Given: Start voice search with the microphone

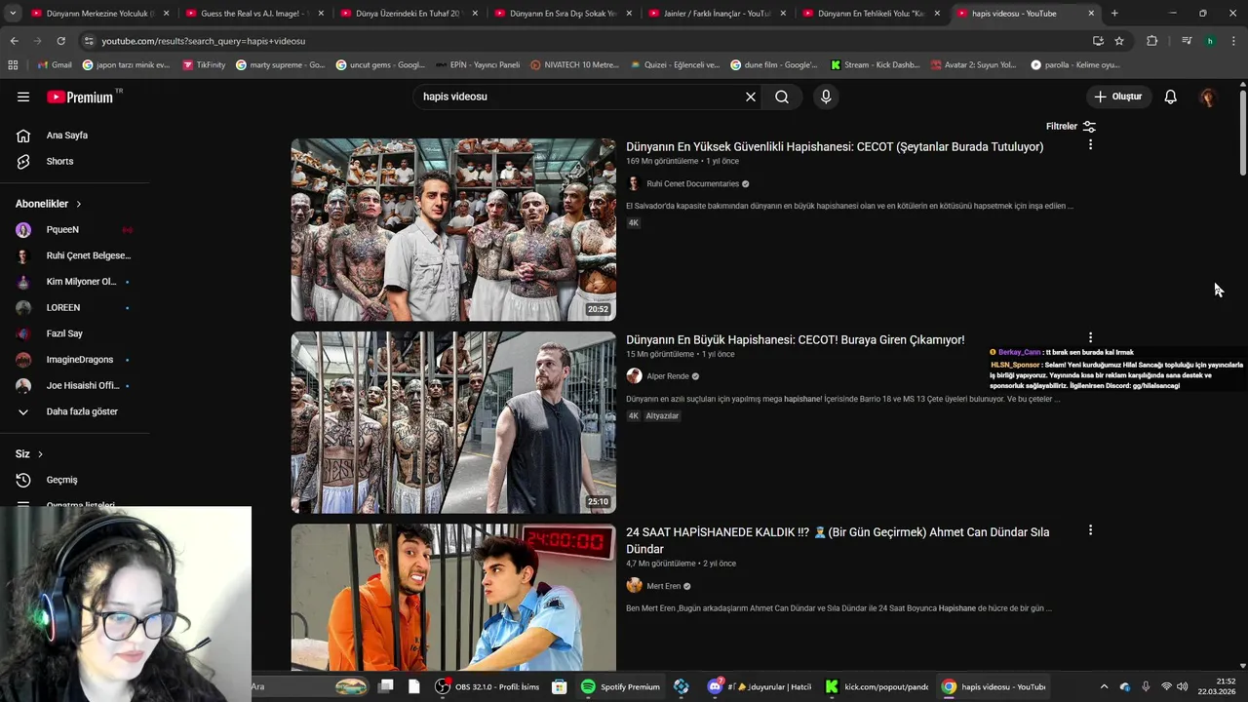Looking at the screenshot, I should pos(826,97).
